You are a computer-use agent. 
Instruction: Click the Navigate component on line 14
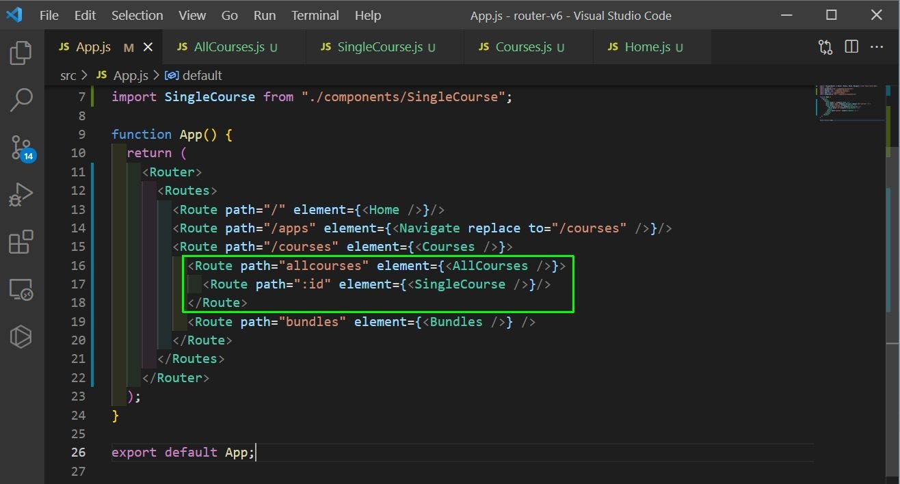429,228
